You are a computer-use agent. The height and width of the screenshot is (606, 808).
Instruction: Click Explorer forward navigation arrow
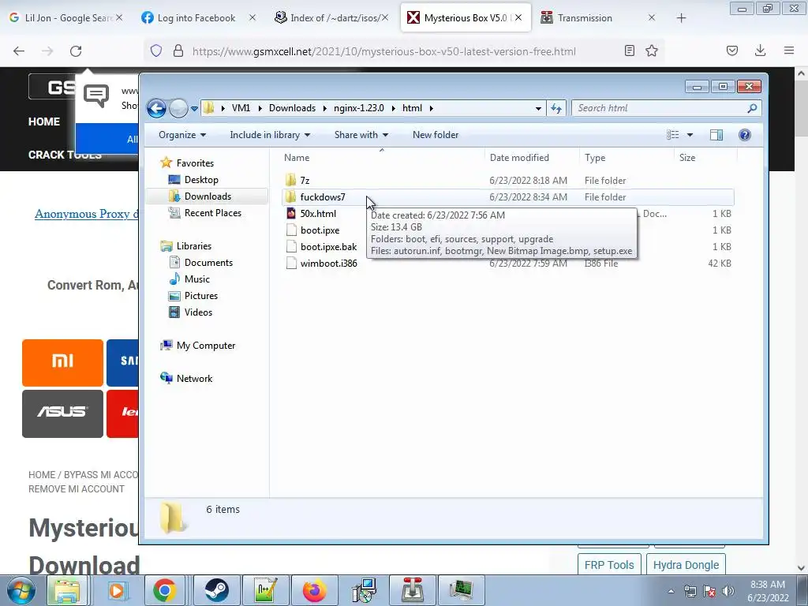178,108
